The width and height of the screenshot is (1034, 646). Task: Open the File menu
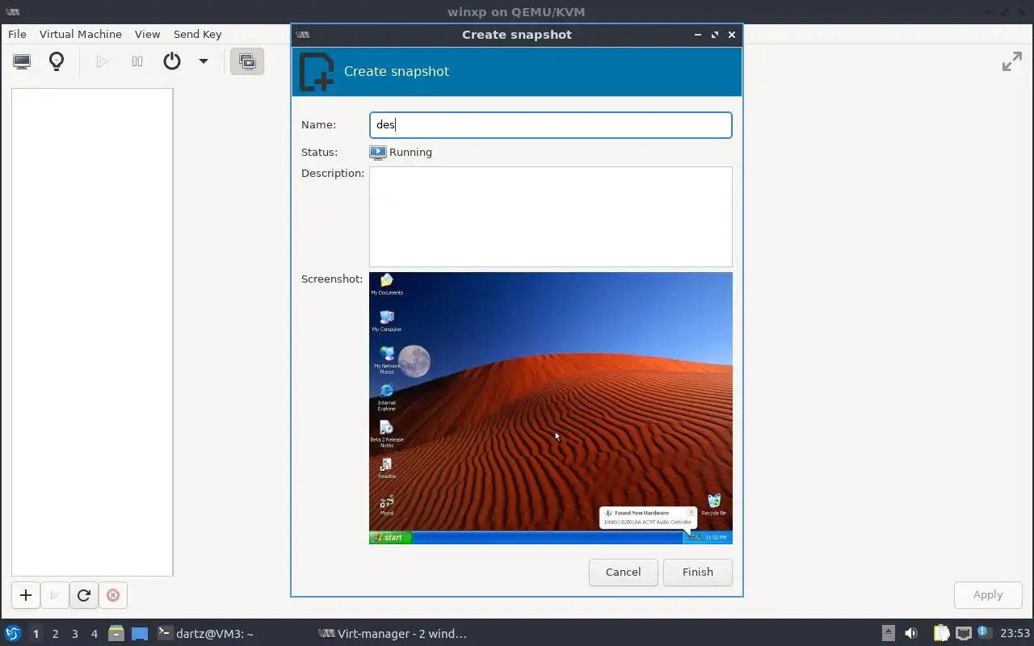click(17, 34)
